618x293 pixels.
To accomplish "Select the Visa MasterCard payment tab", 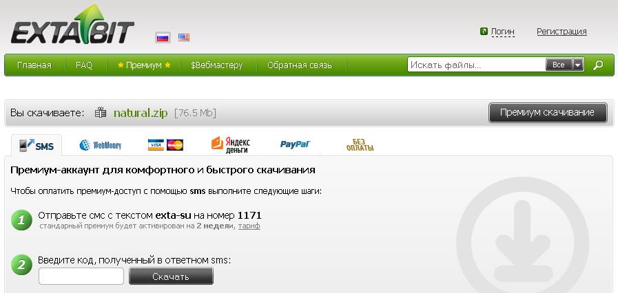I will click(165, 145).
